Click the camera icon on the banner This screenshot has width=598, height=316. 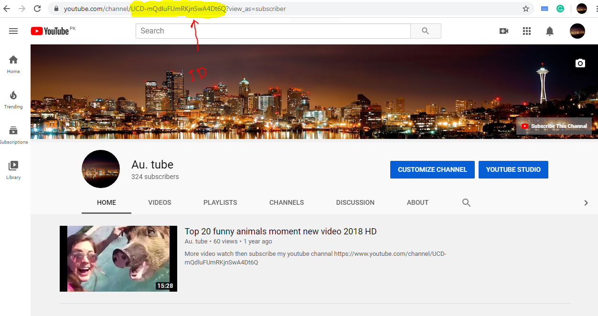[x=580, y=63]
